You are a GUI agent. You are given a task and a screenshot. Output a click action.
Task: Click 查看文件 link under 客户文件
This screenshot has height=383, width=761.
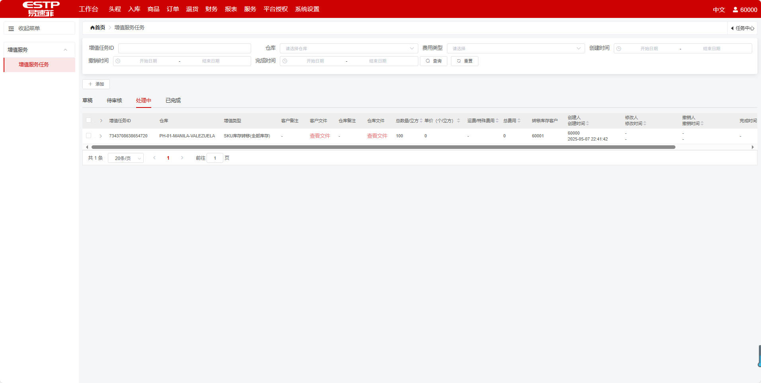click(x=320, y=136)
